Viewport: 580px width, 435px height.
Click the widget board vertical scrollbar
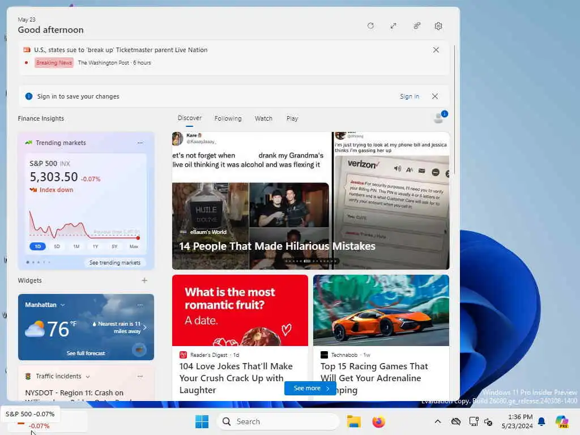455,110
